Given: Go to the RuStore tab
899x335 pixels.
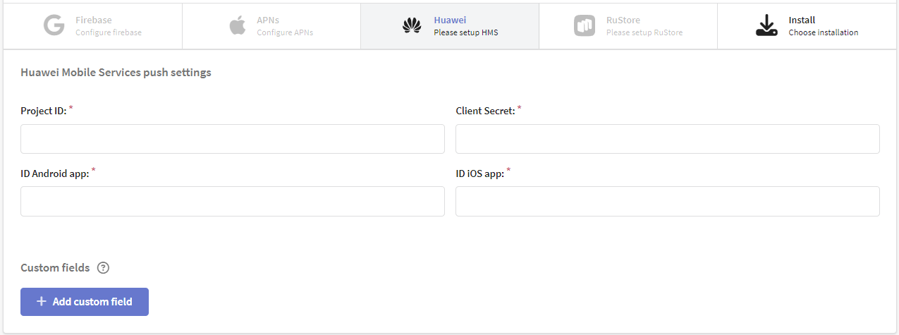Looking at the screenshot, I should pyautogui.click(x=628, y=26).
